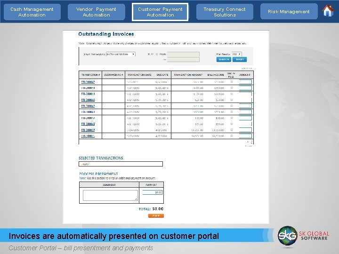Click the Customer PO # column header
339x254 pixels.
tap(113, 75)
